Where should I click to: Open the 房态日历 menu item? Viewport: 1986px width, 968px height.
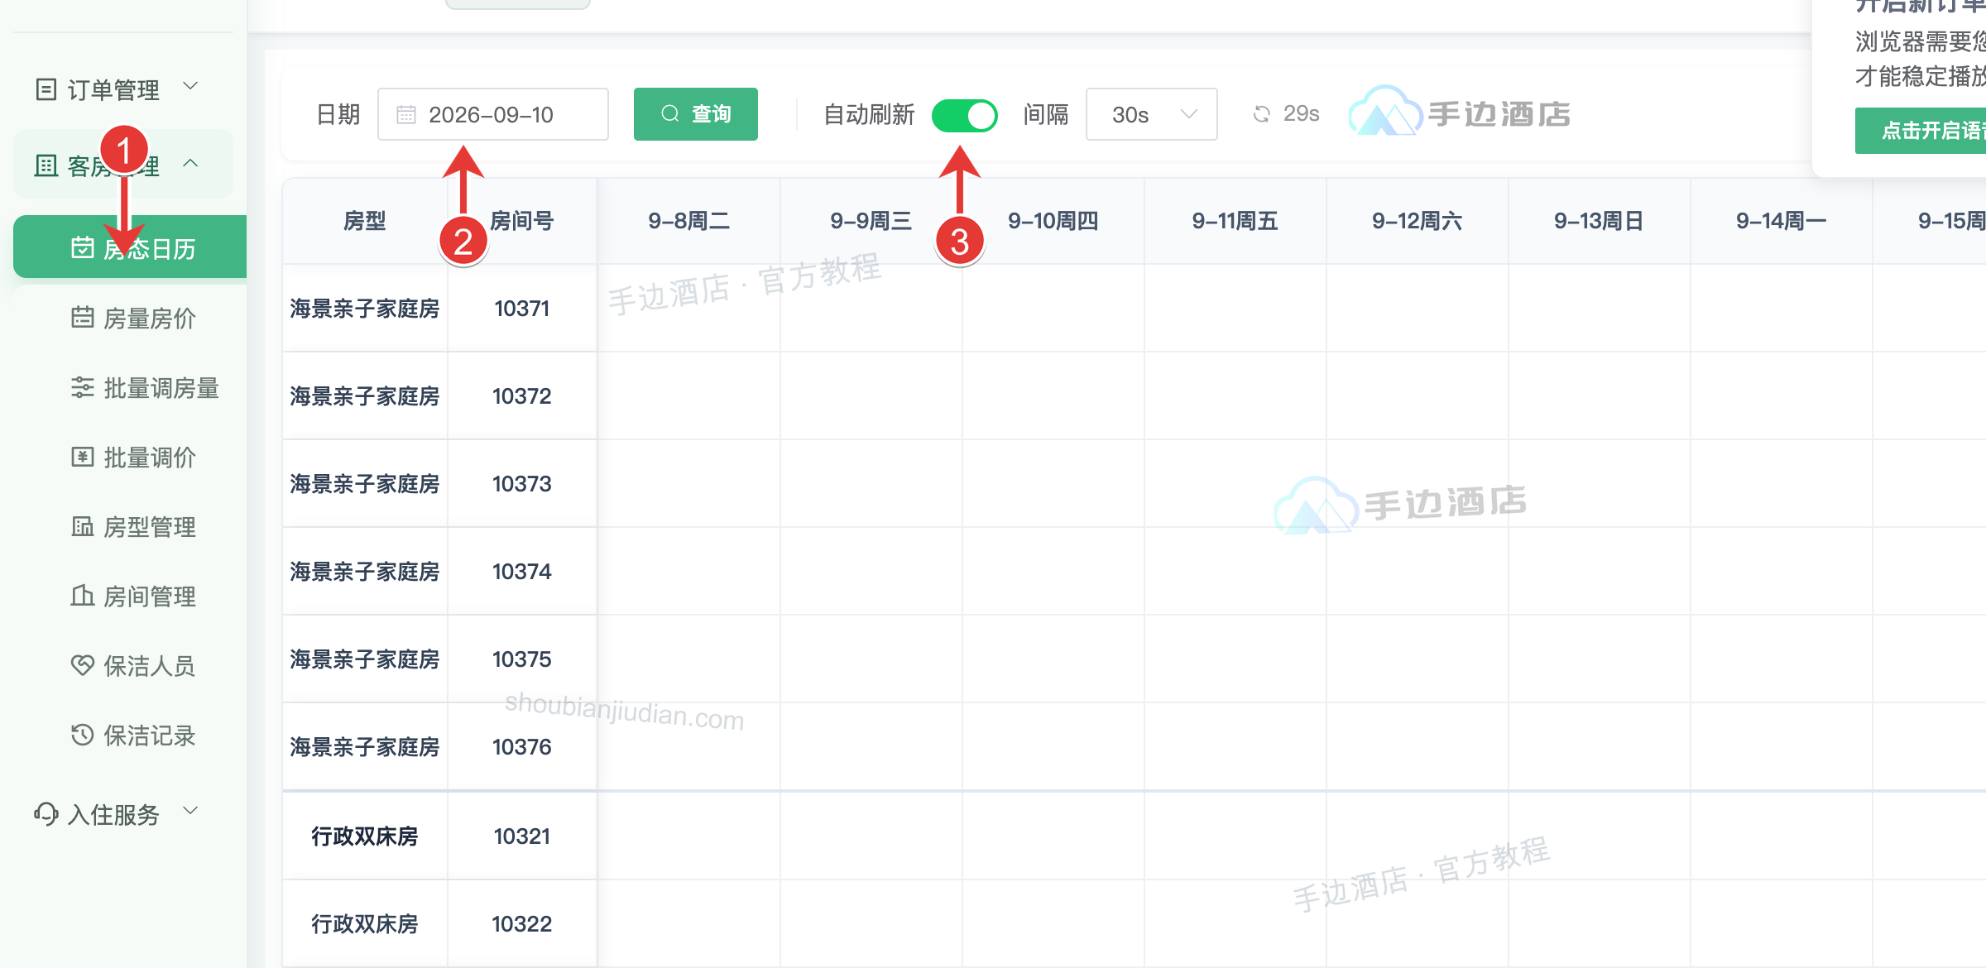[130, 247]
